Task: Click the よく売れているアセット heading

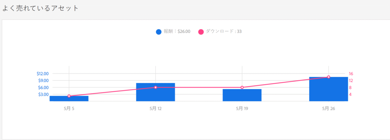Action: pos(40,8)
